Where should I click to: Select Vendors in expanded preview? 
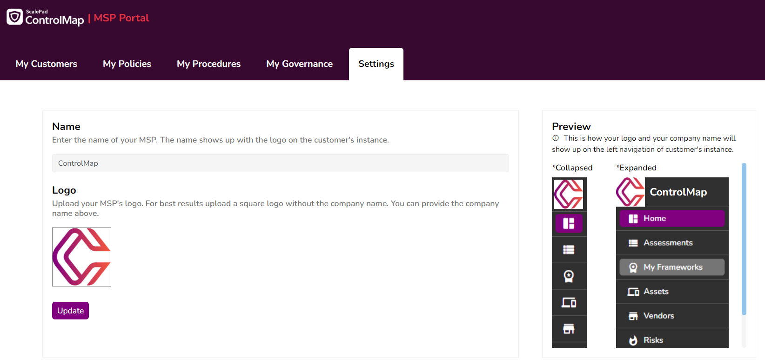click(672, 316)
